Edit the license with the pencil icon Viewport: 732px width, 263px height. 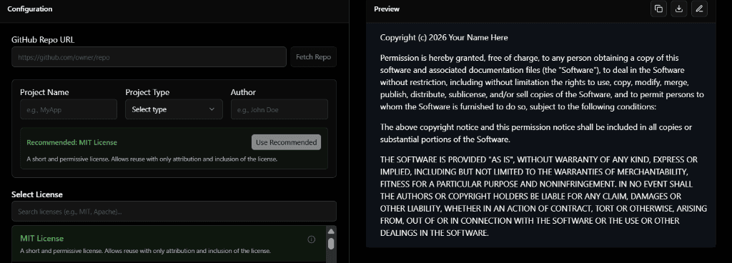pyautogui.click(x=699, y=9)
